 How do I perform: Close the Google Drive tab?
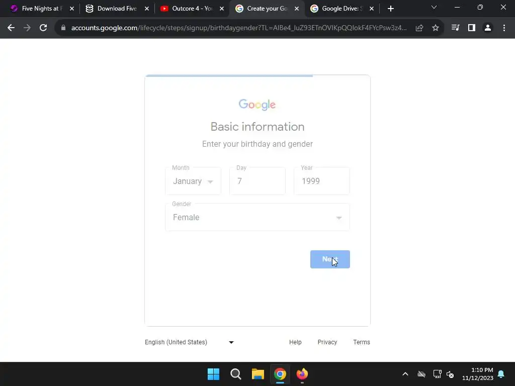[x=372, y=9]
